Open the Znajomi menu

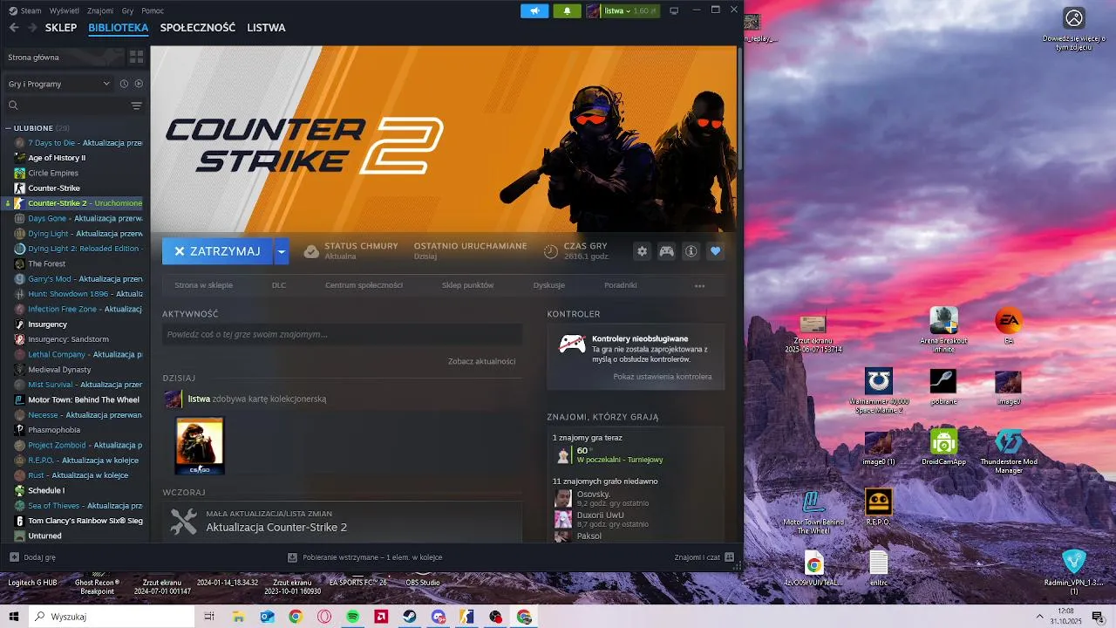100,10
